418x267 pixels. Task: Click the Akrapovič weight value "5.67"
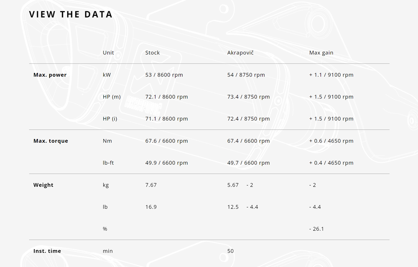pyautogui.click(x=233, y=185)
